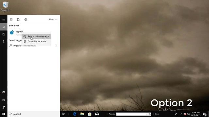Expand the hamburger menu in search panel
Image resolution: width=209 pixels, height=117 pixels.
click(4, 19)
